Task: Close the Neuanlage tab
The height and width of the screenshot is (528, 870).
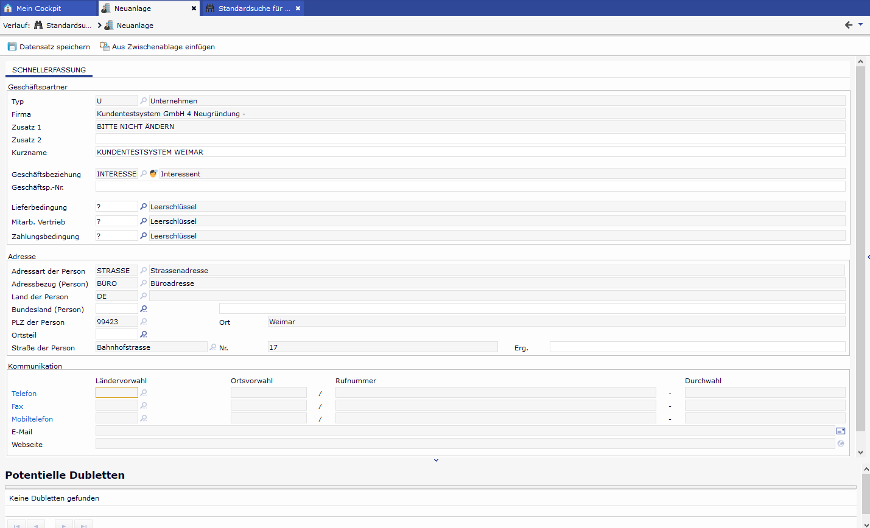Action: click(x=194, y=9)
